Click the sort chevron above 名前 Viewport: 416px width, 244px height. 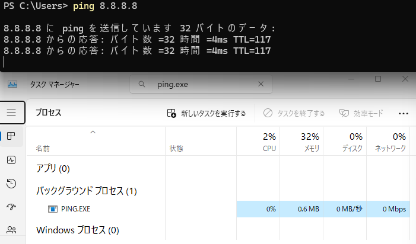(93, 132)
